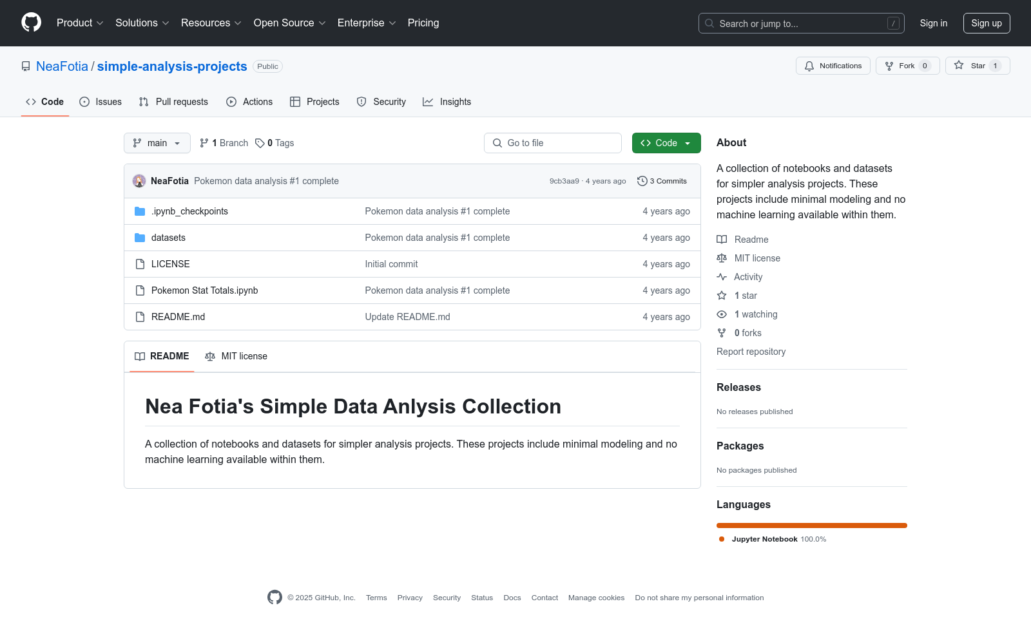
Task: Star this repository
Action: (978, 66)
